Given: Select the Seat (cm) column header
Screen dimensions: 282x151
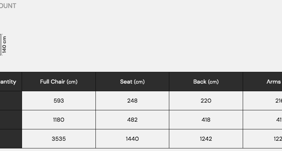Looking at the screenshot, I should tap(132, 82).
